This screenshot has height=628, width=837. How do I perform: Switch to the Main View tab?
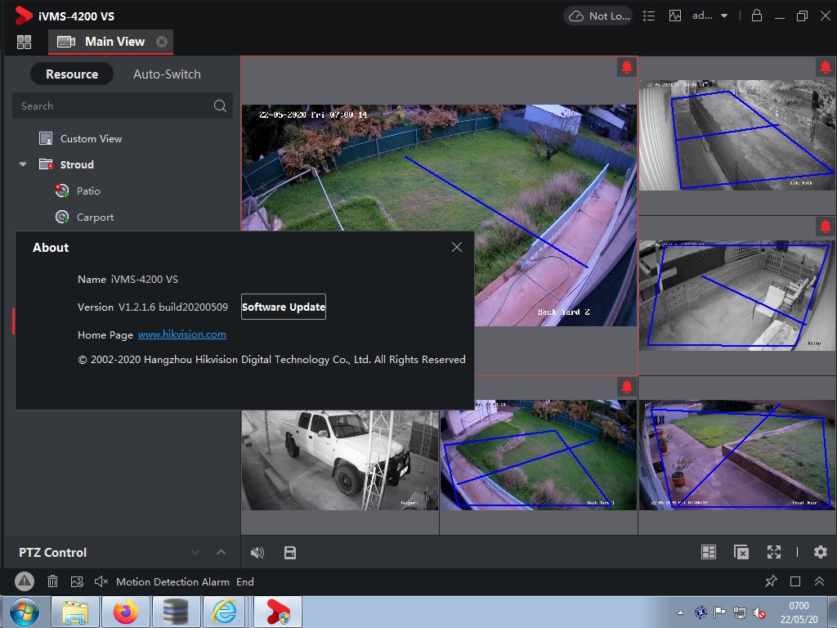[110, 42]
